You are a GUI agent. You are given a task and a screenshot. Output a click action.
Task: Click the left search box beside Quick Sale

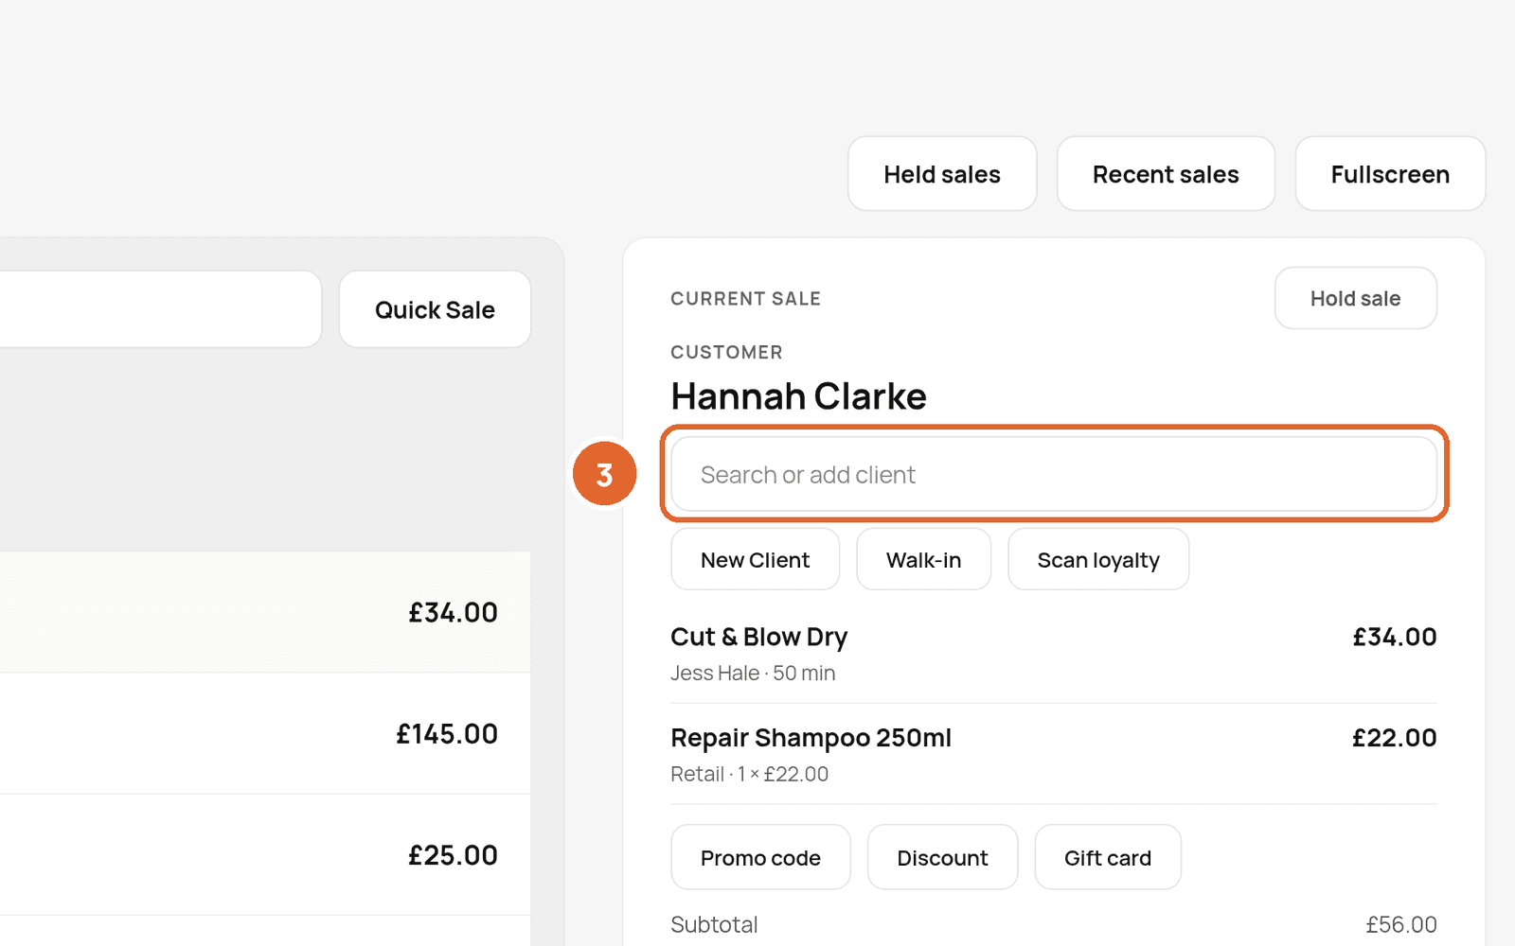point(161,309)
